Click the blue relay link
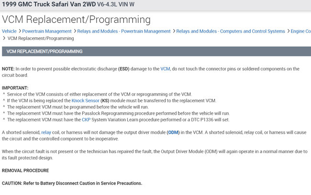Screen dimensions: 311x195 (x=46, y=132)
